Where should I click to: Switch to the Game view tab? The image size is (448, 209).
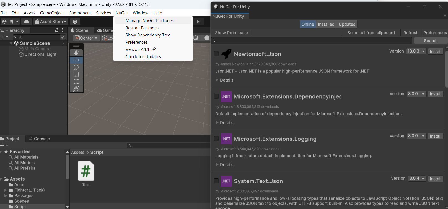105,30
